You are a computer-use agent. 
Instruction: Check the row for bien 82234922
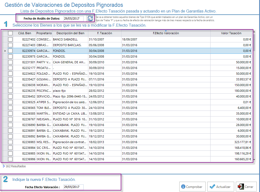(10, 74)
